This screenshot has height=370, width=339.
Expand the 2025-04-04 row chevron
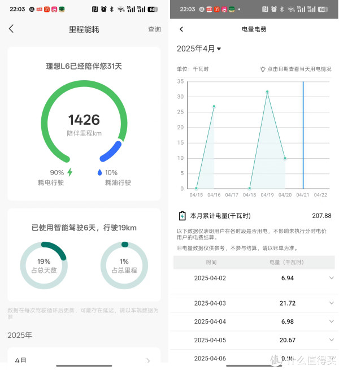(332, 321)
